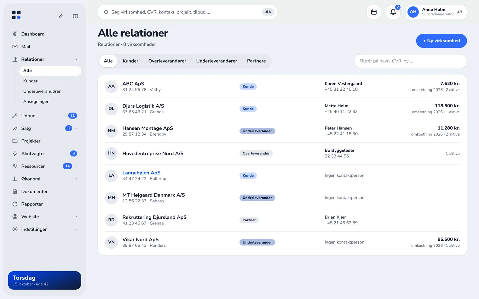The image size is (479, 299).
Task: Click the Partner tag for Rekruttering Djursland
Action: coord(249,220)
